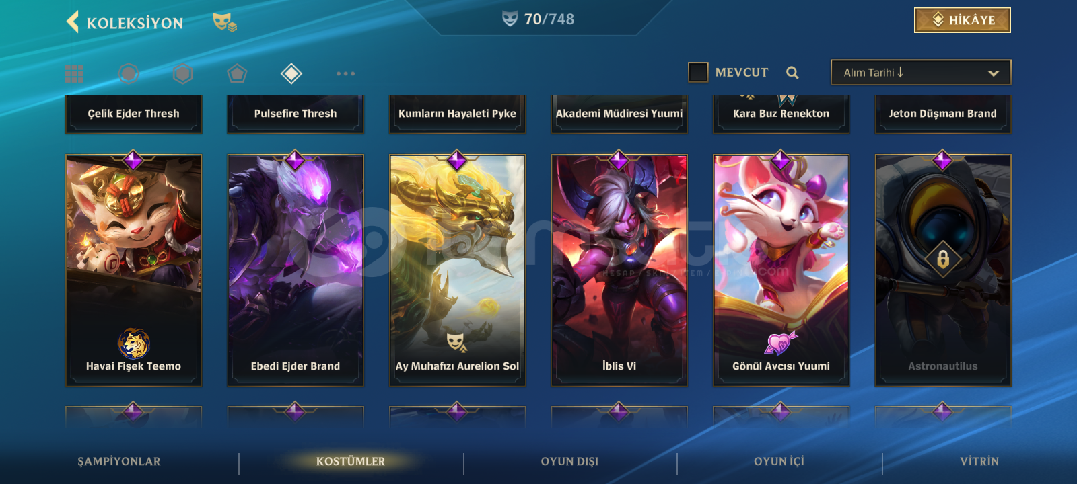This screenshot has width=1077, height=484.
Task: Open the three-dots more filters
Action: click(x=345, y=73)
